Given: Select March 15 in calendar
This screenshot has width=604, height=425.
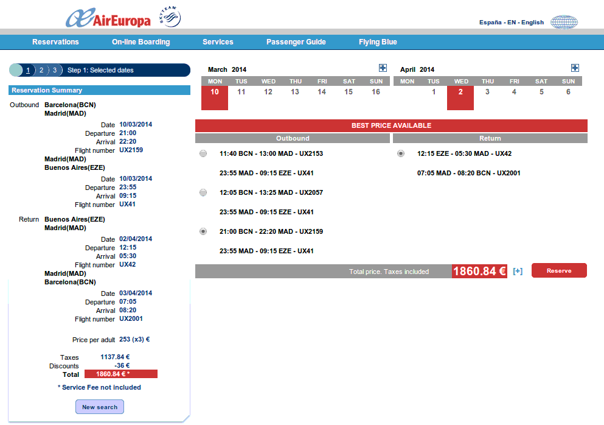Looking at the screenshot, I should [x=348, y=92].
